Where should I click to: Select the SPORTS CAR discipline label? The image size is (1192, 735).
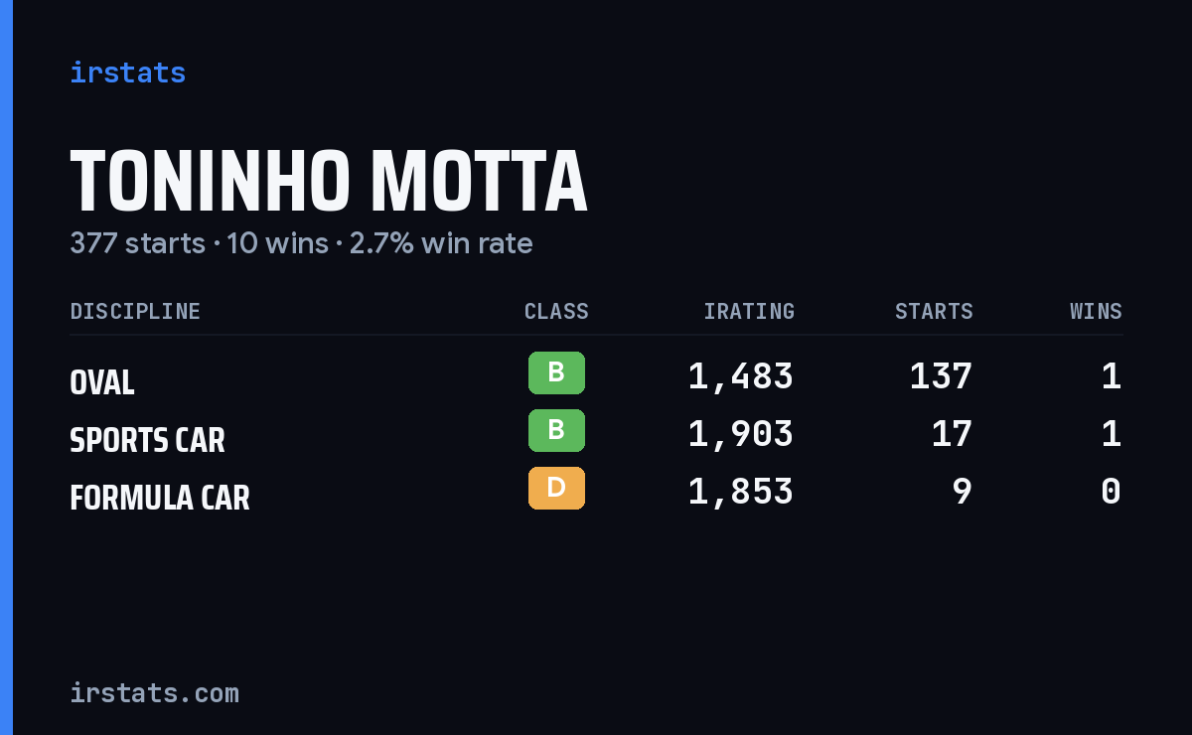[x=147, y=439]
